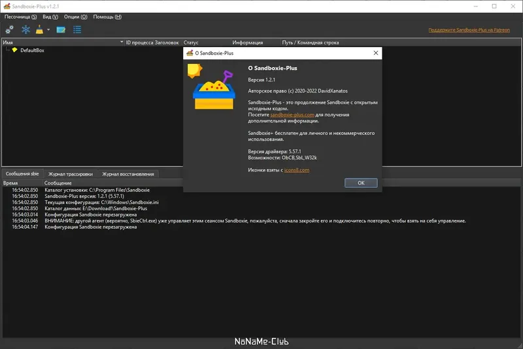
Task: Click the blue folder toolbar icon
Action: click(x=61, y=30)
